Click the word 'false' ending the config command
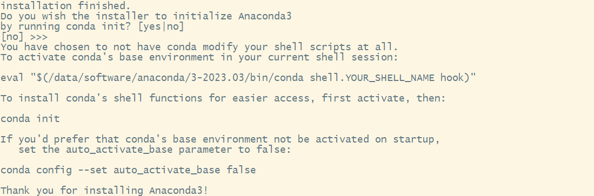 click(241, 170)
